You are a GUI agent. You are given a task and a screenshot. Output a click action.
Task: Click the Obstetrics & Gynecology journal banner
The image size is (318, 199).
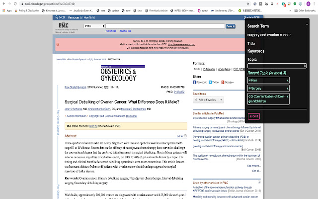[x=123, y=73]
